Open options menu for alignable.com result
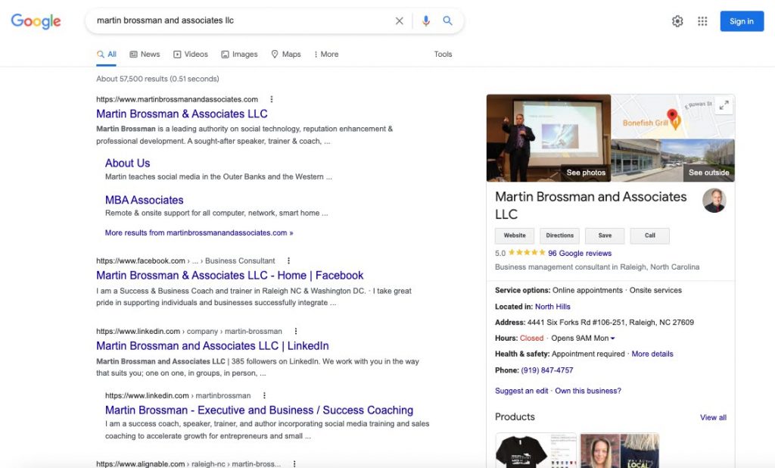The image size is (775, 468). [294, 464]
